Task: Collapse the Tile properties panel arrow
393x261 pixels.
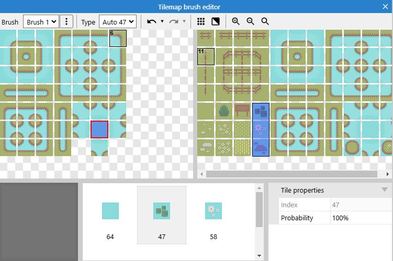Action: point(385,190)
